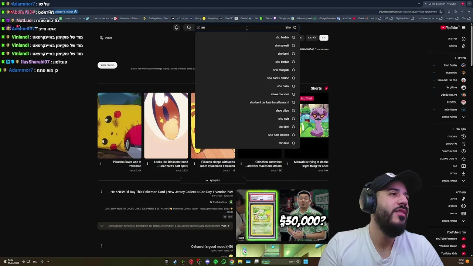This screenshot has width=473, height=266.
Task: Click the white subscribe pill button near the channel result
Action: coord(108,65)
